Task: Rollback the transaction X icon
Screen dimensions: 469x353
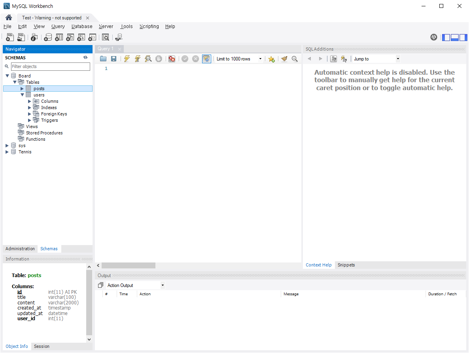Action: pyautogui.click(x=196, y=59)
